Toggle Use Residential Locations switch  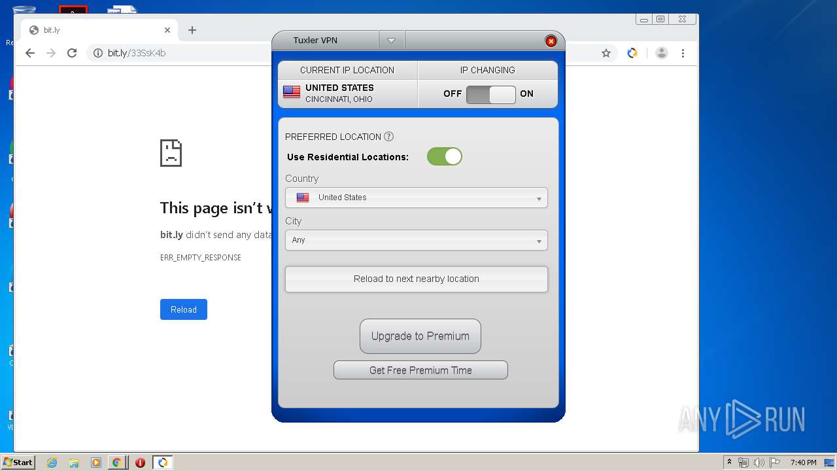click(x=445, y=156)
